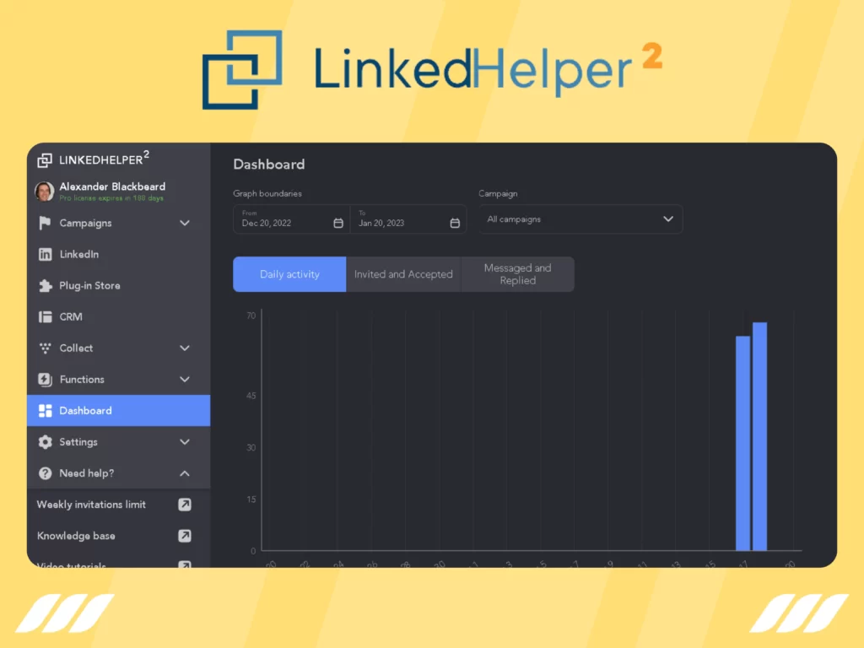Collapse the Need help section chevron
864x648 pixels.
click(x=185, y=473)
